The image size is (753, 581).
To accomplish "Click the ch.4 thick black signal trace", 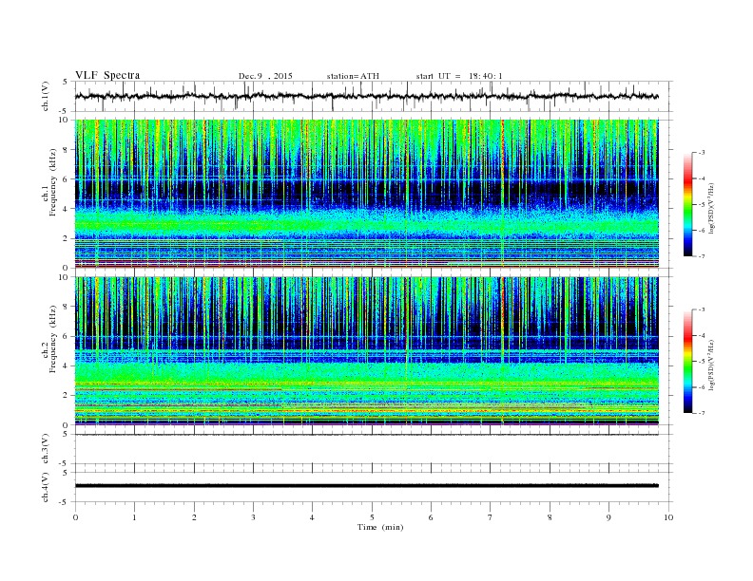I will click(367, 486).
